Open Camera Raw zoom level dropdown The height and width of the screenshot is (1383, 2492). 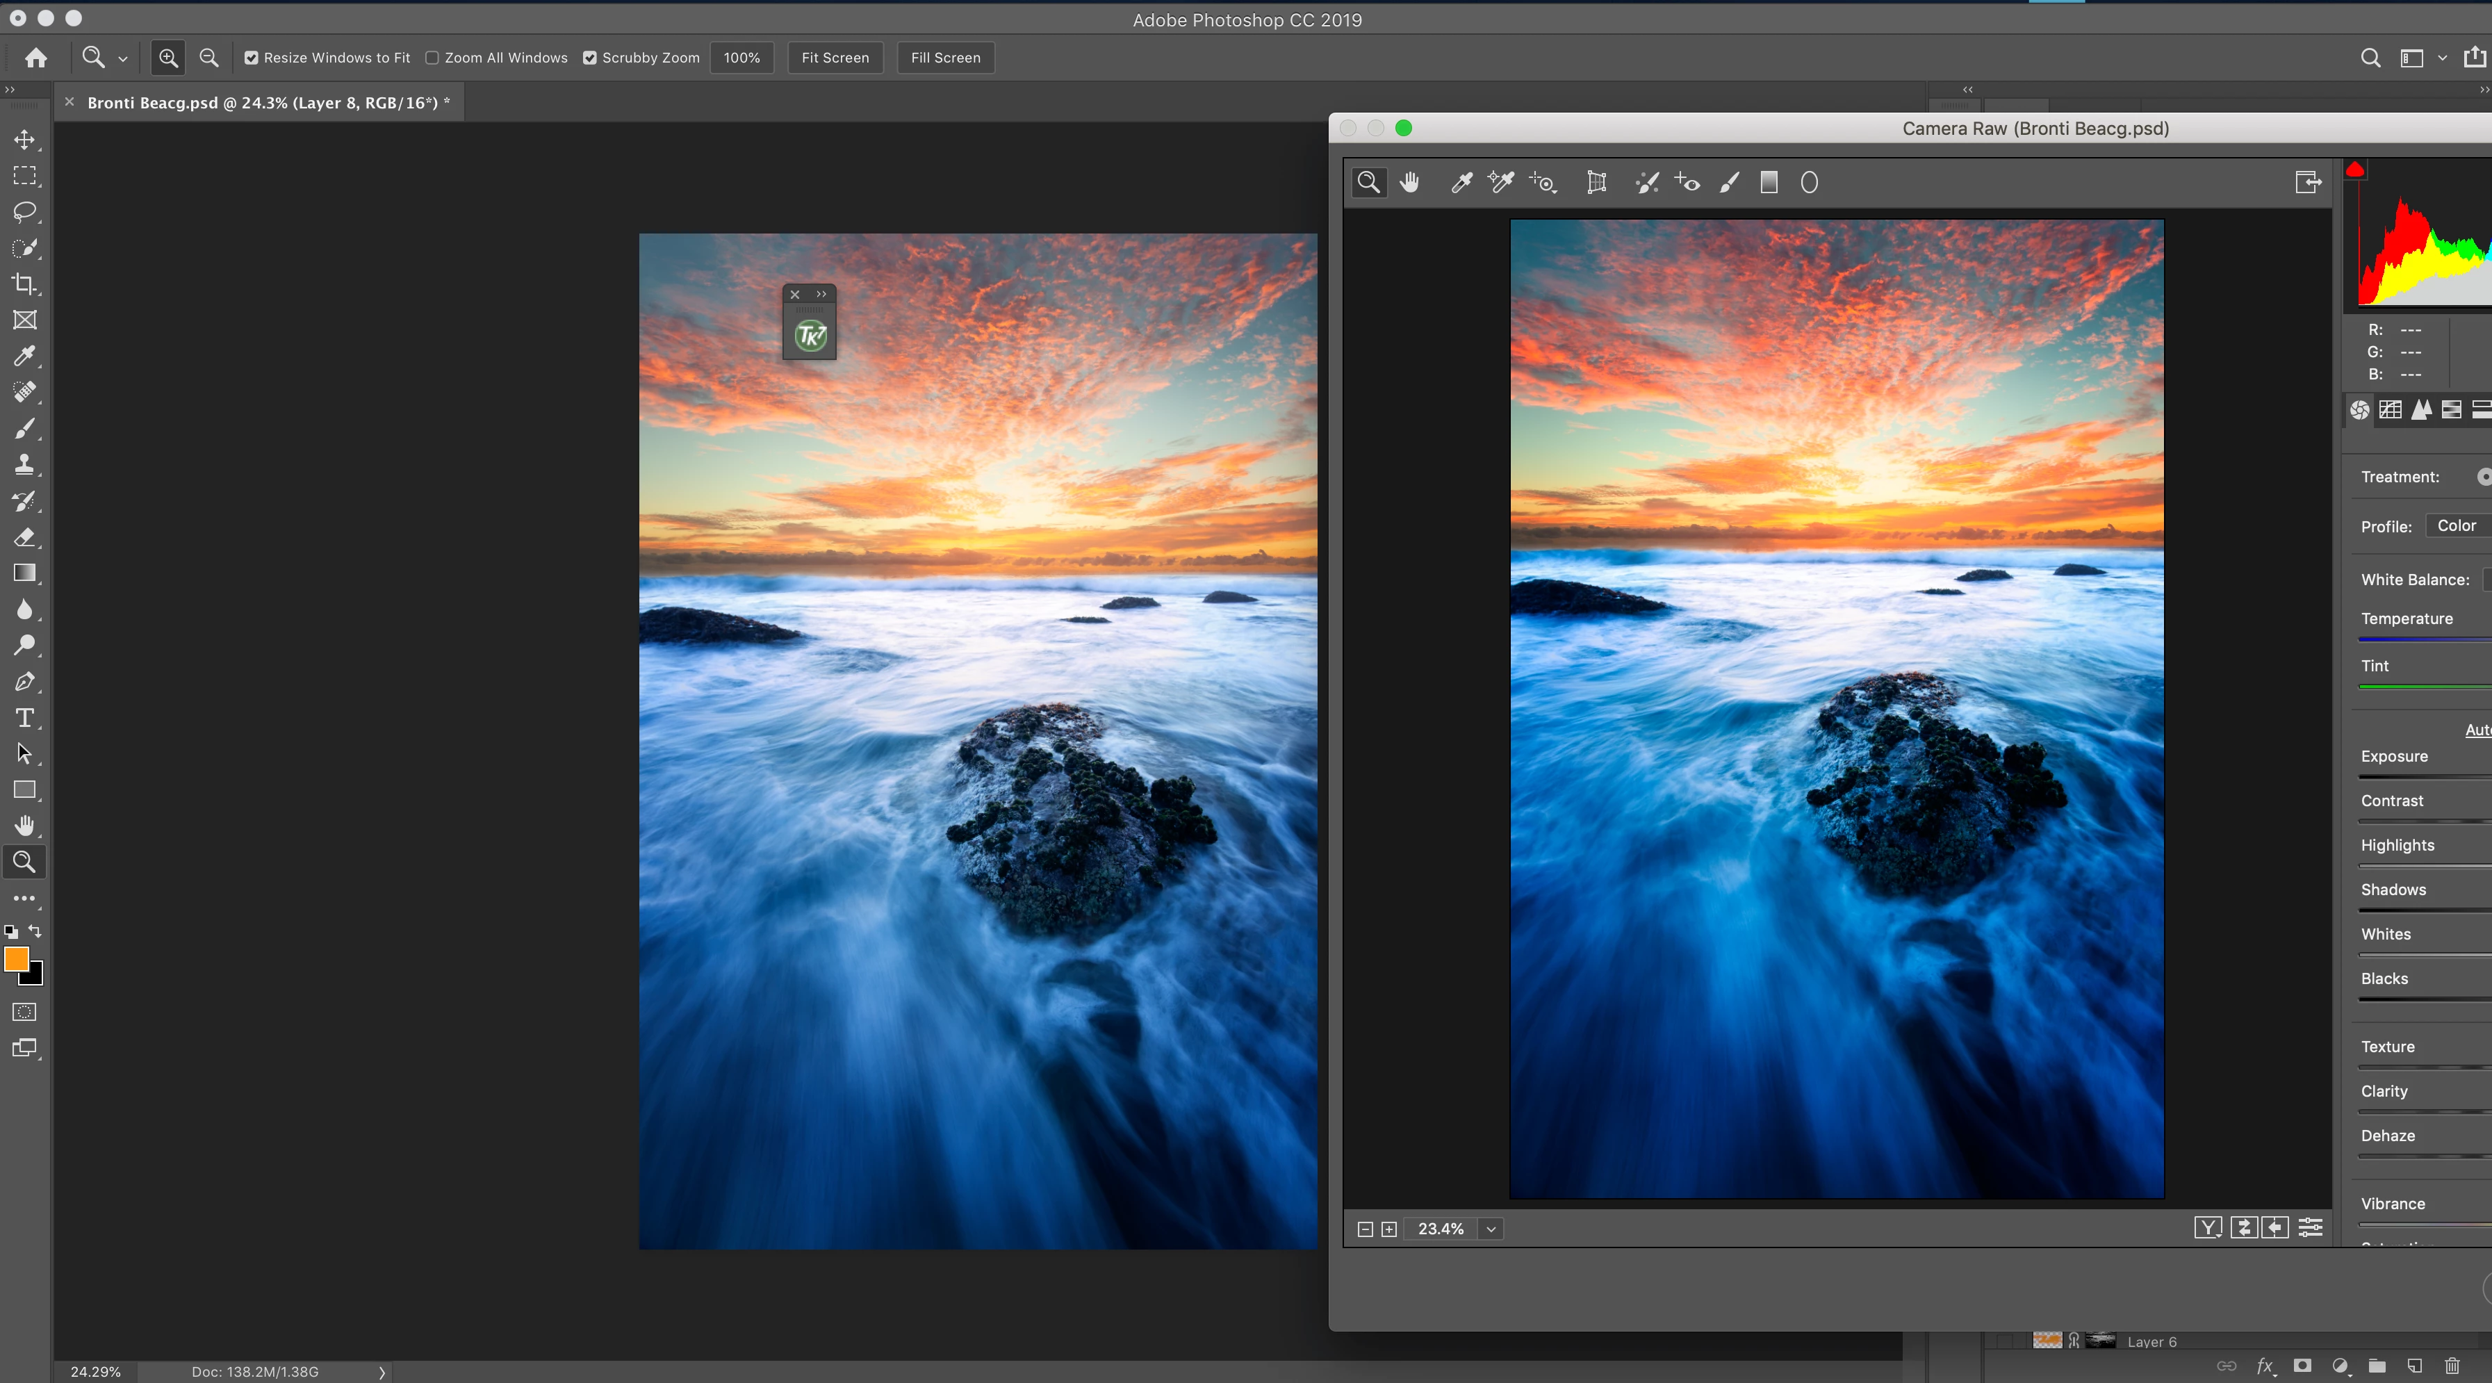pos(1491,1229)
